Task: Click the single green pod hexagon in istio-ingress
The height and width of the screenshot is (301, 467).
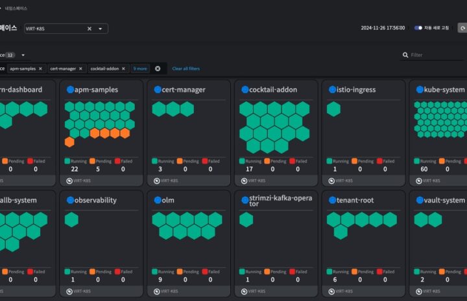Action: coord(333,109)
